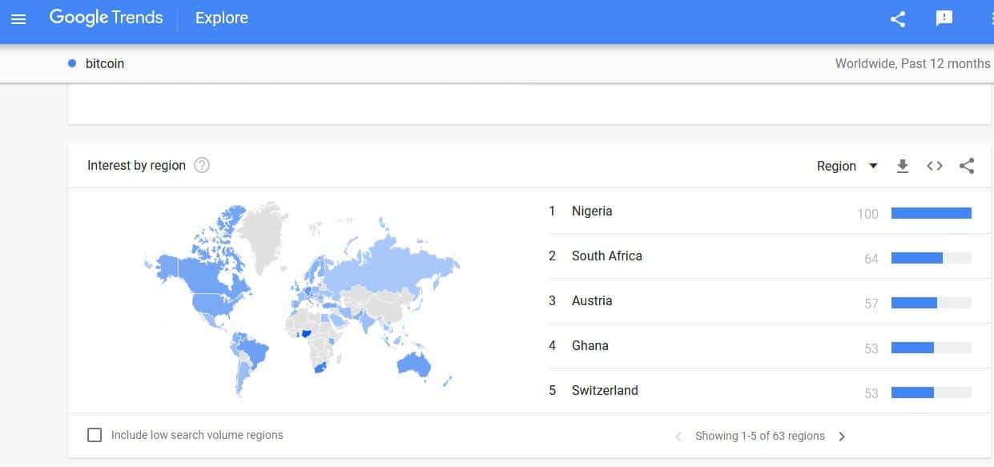Screen dimensions: 994x467
Task: Open the hamburger main menu
Action: pos(18,18)
